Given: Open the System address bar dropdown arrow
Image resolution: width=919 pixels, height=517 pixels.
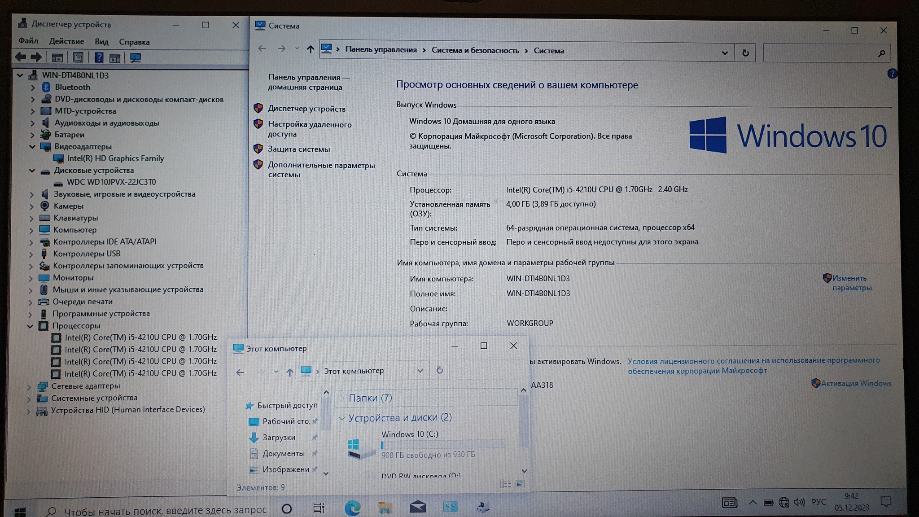Looking at the screenshot, I should click(x=724, y=53).
